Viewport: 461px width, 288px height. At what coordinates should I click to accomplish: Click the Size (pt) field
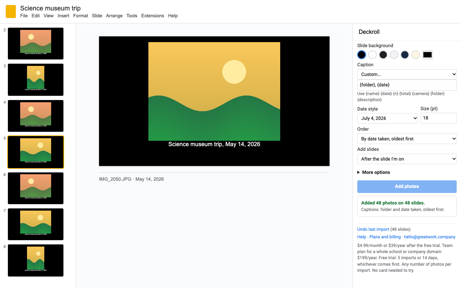(439, 118)
